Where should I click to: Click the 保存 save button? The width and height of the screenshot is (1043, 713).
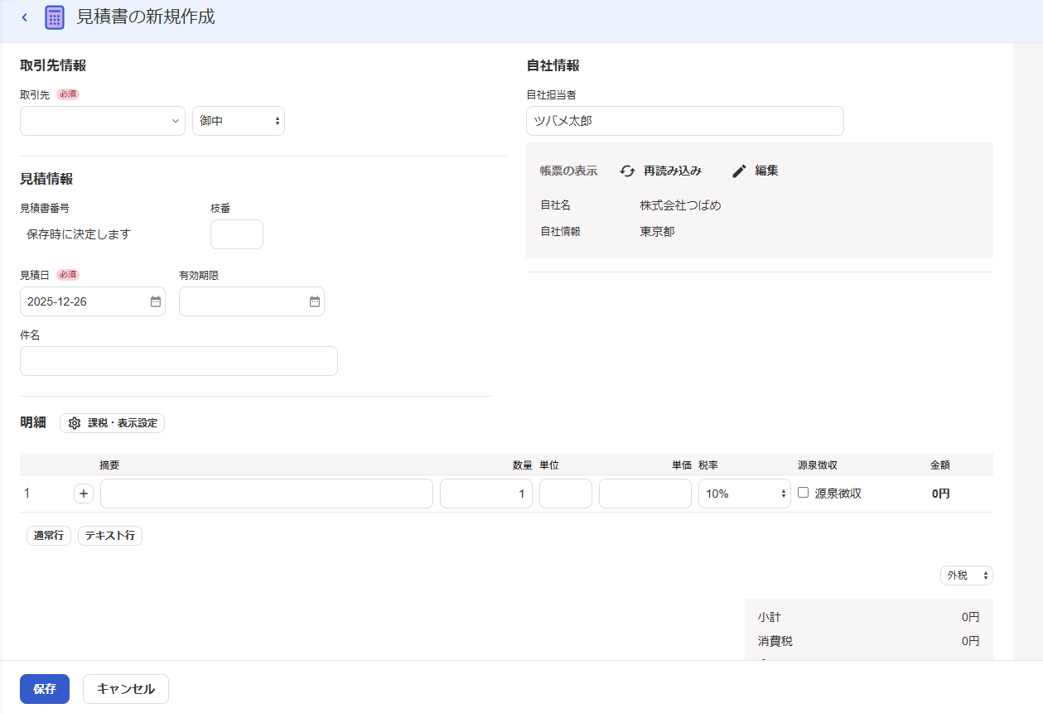(x=45, y=689)
